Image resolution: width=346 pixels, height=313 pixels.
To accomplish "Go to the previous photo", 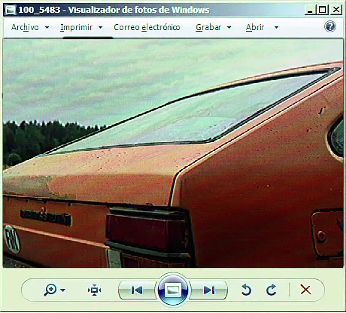I will click(x=137, y=290).
